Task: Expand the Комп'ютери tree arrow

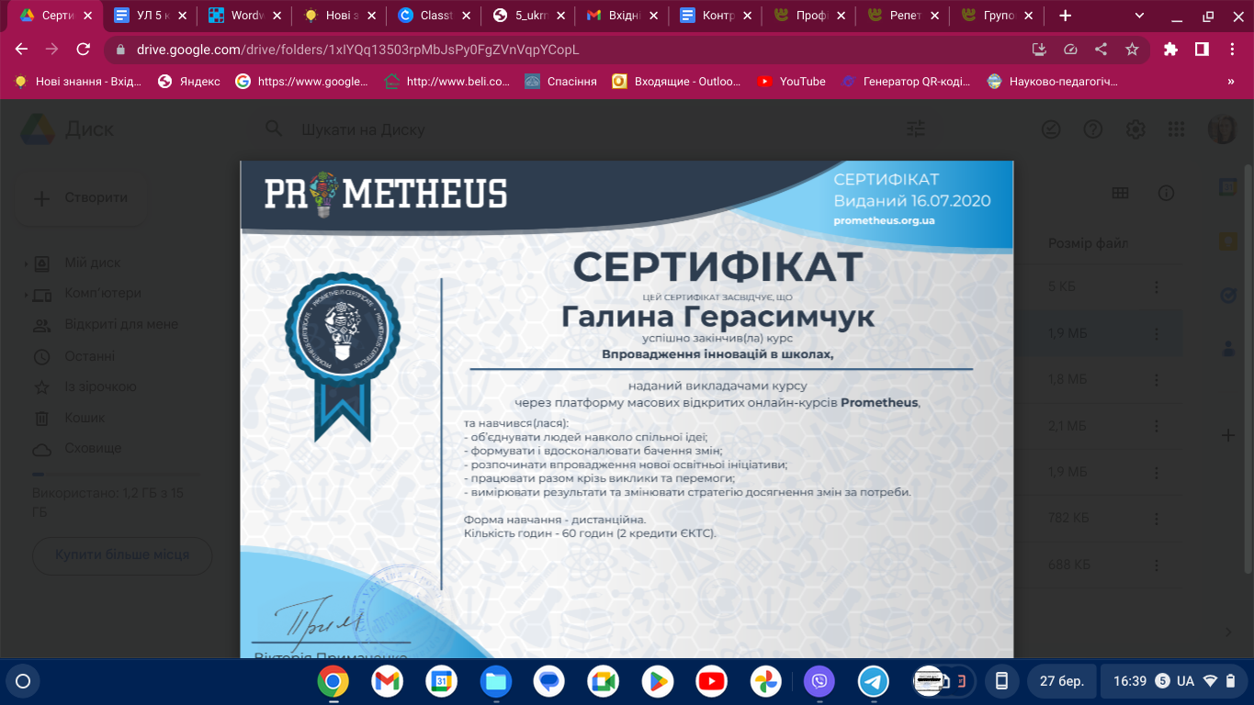Action: point(26,295)
